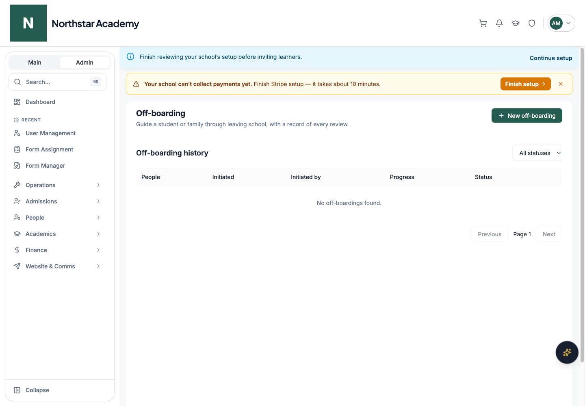The width and height of the screenshot is (585, 406).
Task: Click the page vertical scrollbar
Action: tap(582, 205)
